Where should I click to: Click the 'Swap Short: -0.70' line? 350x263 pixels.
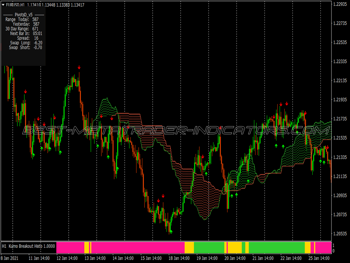coord(25,48)
